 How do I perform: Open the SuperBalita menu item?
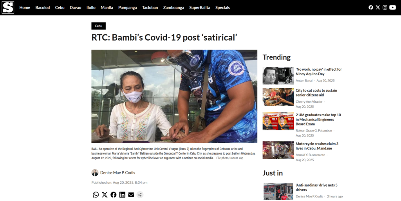click(199, 8)
